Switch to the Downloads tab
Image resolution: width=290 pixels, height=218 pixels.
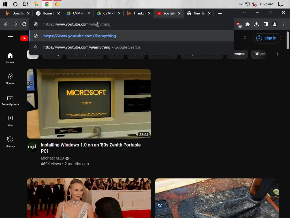(18, 13)
